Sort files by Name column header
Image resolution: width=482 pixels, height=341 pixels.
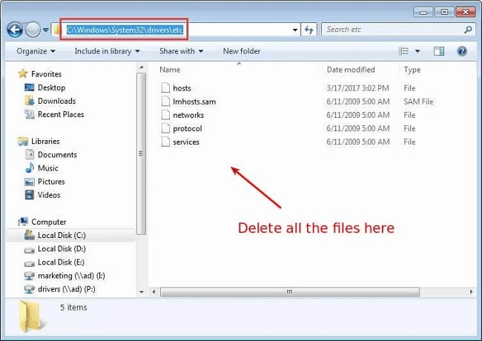[171, 70]
